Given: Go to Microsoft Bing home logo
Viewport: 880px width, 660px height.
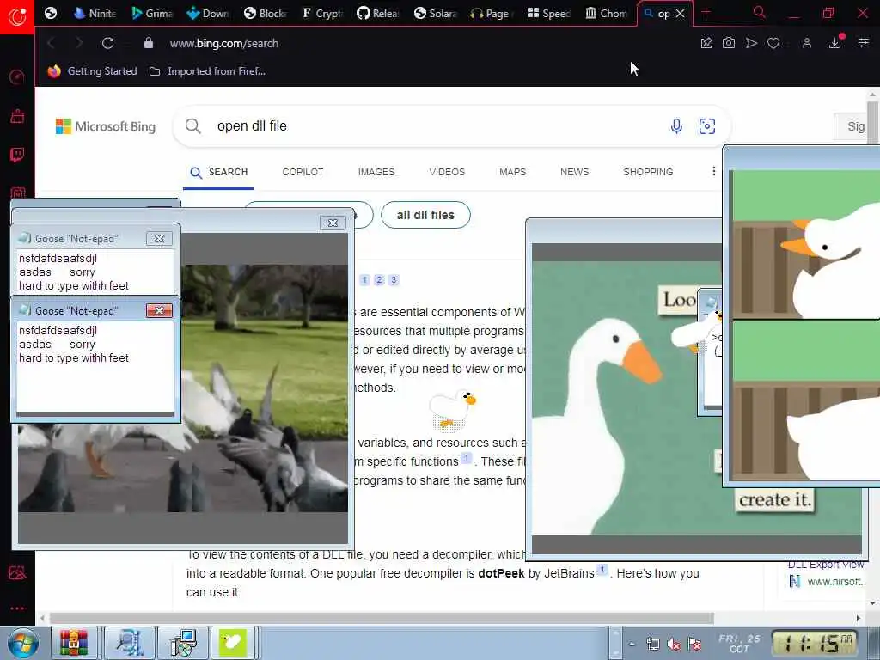Looking at the screenshot, I should pos(106,126).
